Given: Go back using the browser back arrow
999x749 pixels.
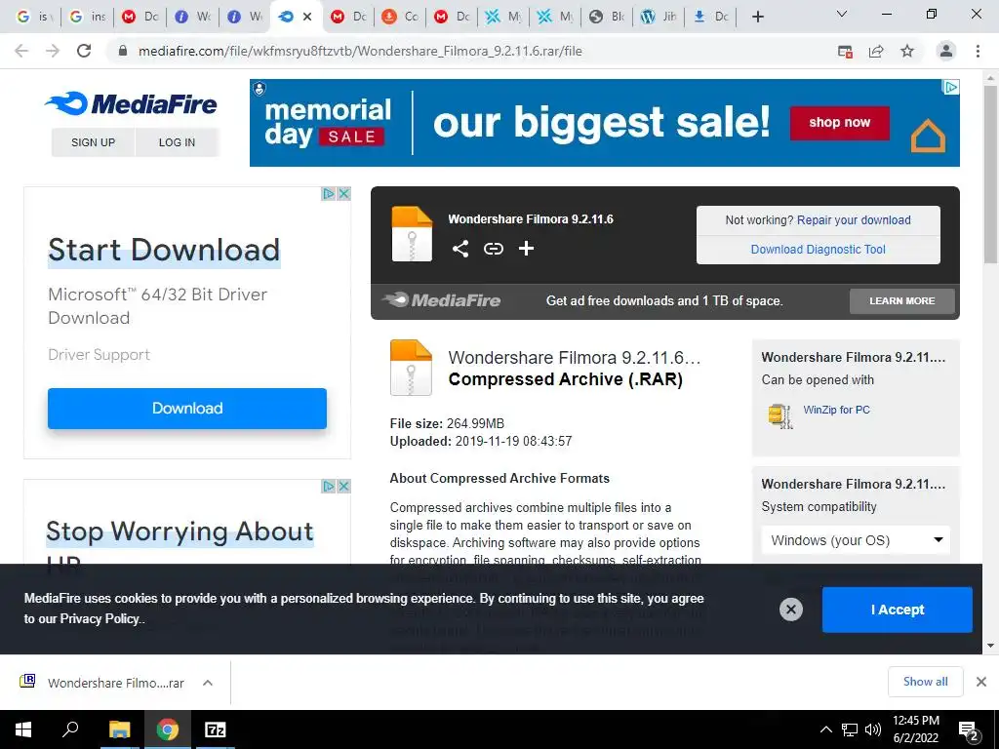Looking at the screenshot, I should (x=21, y=51).
